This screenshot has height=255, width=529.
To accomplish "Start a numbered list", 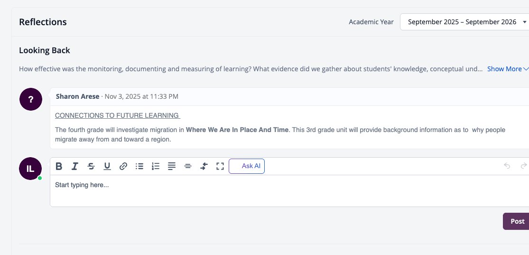I will [x=156, y=166].
